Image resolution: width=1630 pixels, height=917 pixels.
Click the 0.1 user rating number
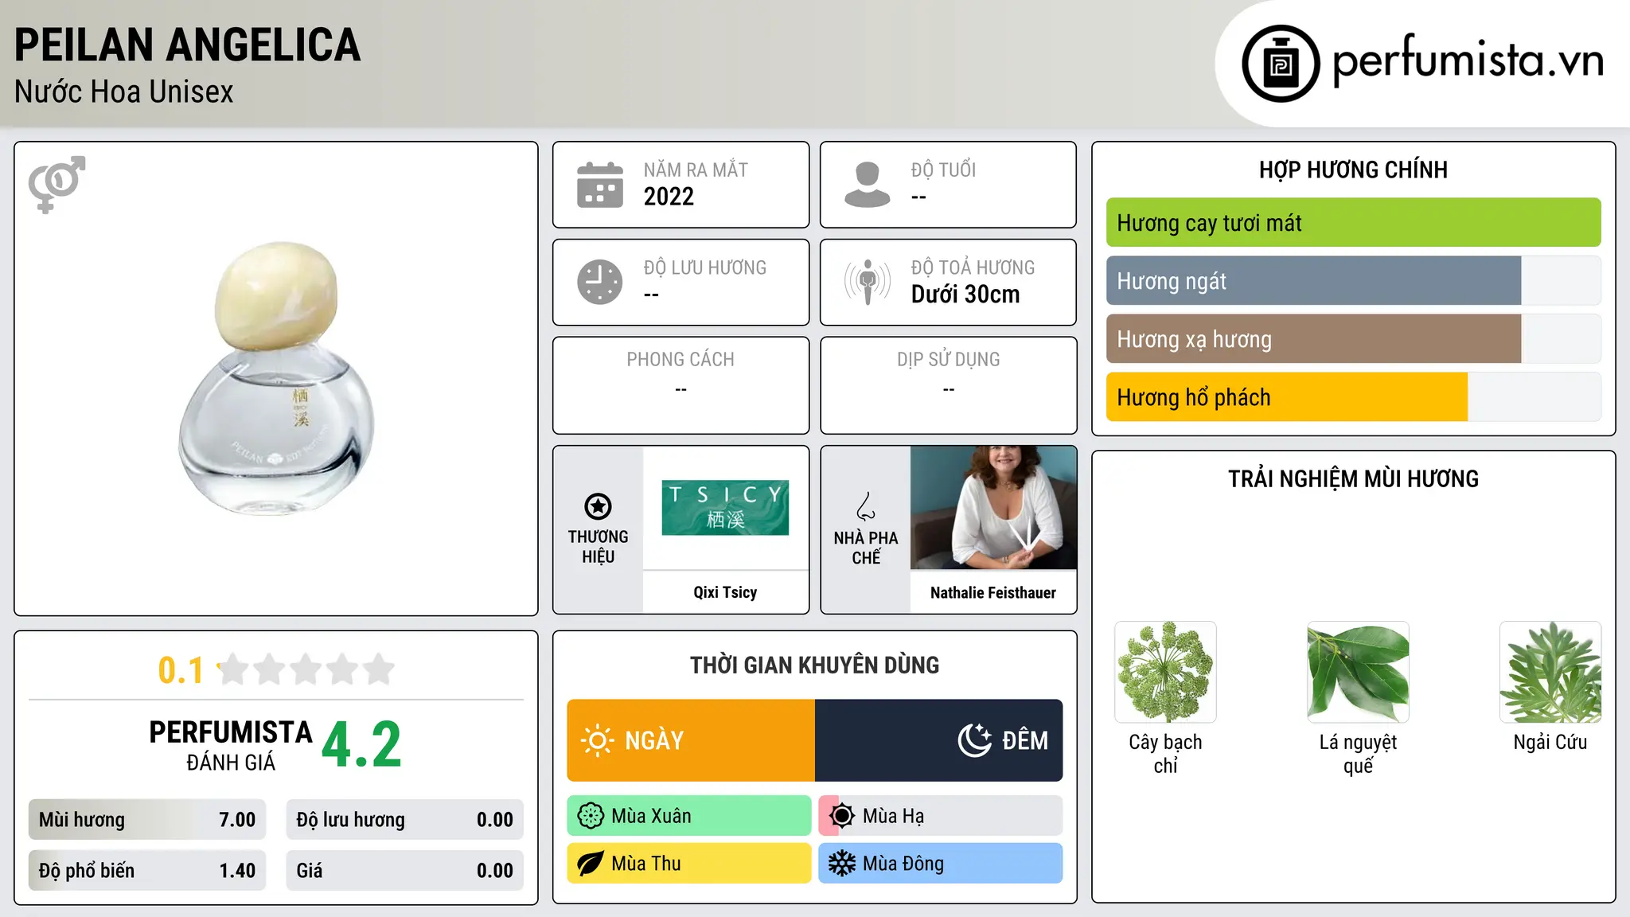181,670
